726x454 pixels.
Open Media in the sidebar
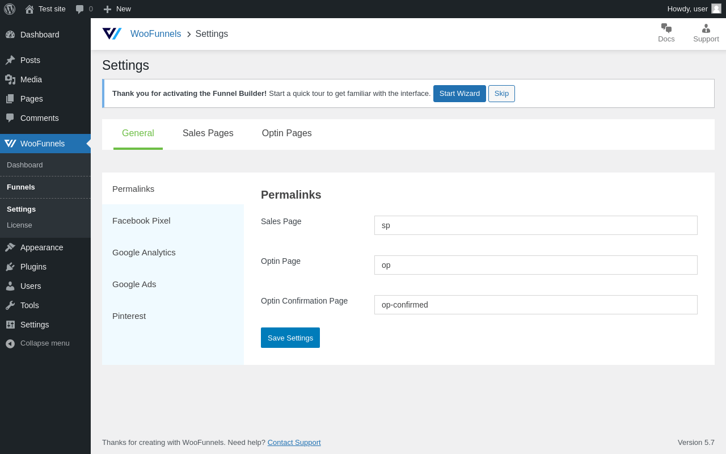pos(45,79)
